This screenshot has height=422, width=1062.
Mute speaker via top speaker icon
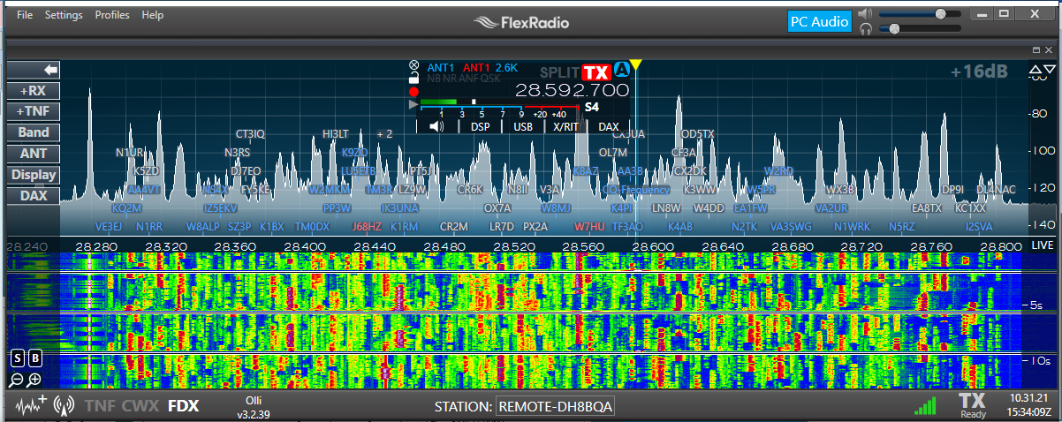[865, 13]
